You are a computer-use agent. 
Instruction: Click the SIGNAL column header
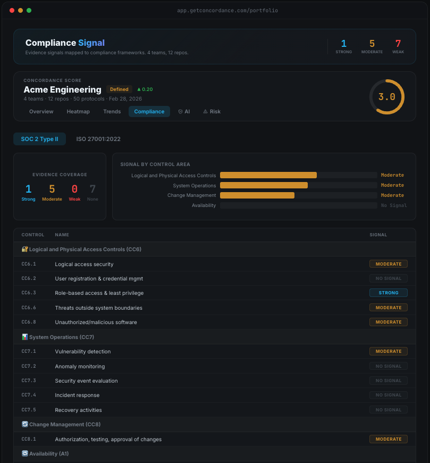pos(378,235)
